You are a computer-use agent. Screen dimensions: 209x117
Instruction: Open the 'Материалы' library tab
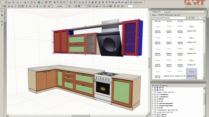(x=169, y=15)
